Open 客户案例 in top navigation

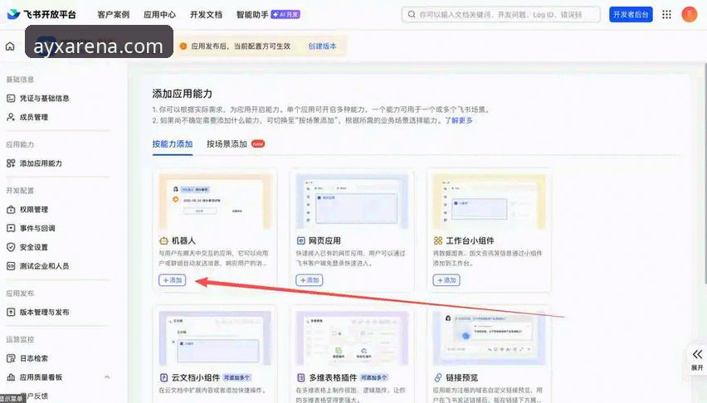coord(113,14)
